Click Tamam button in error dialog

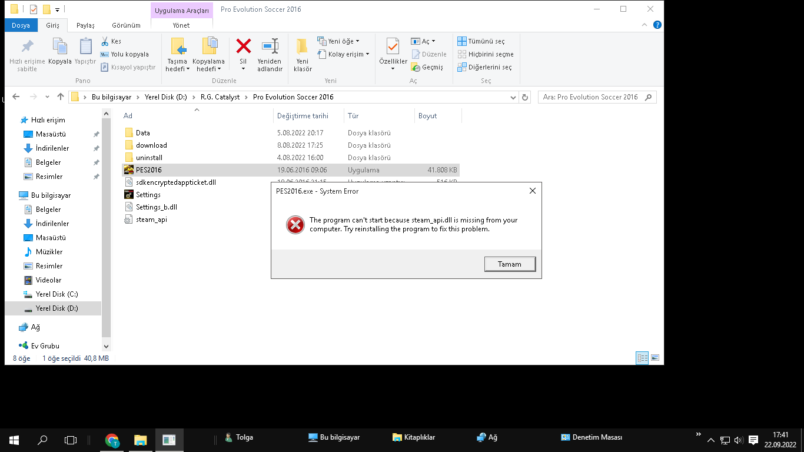pyautogui.click(x=510, y=264)
